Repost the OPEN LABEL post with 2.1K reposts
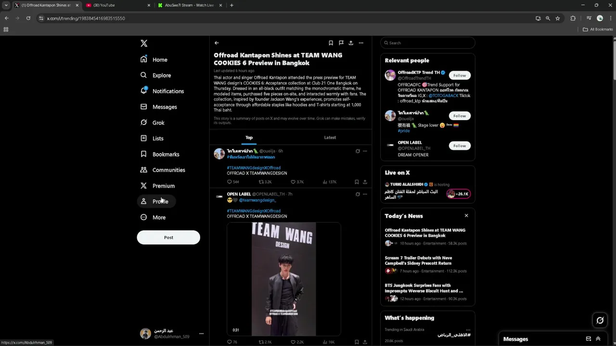 coord(265,342)
